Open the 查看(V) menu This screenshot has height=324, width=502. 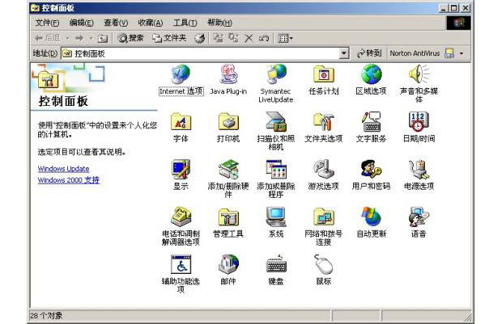pos(116,23)
